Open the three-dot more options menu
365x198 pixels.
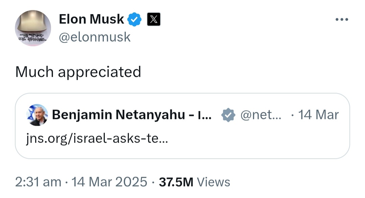[x=342, y=19]
